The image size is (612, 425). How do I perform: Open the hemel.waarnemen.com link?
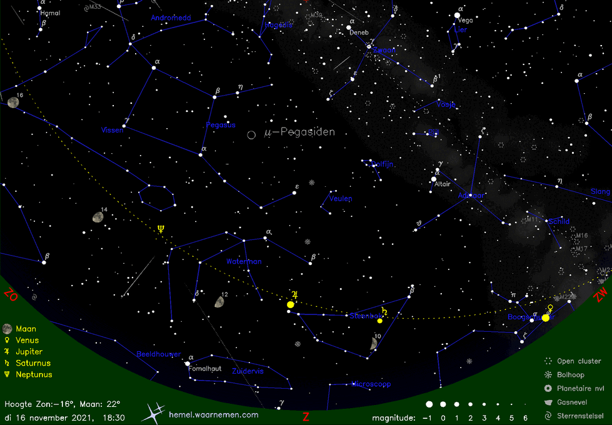213,414
